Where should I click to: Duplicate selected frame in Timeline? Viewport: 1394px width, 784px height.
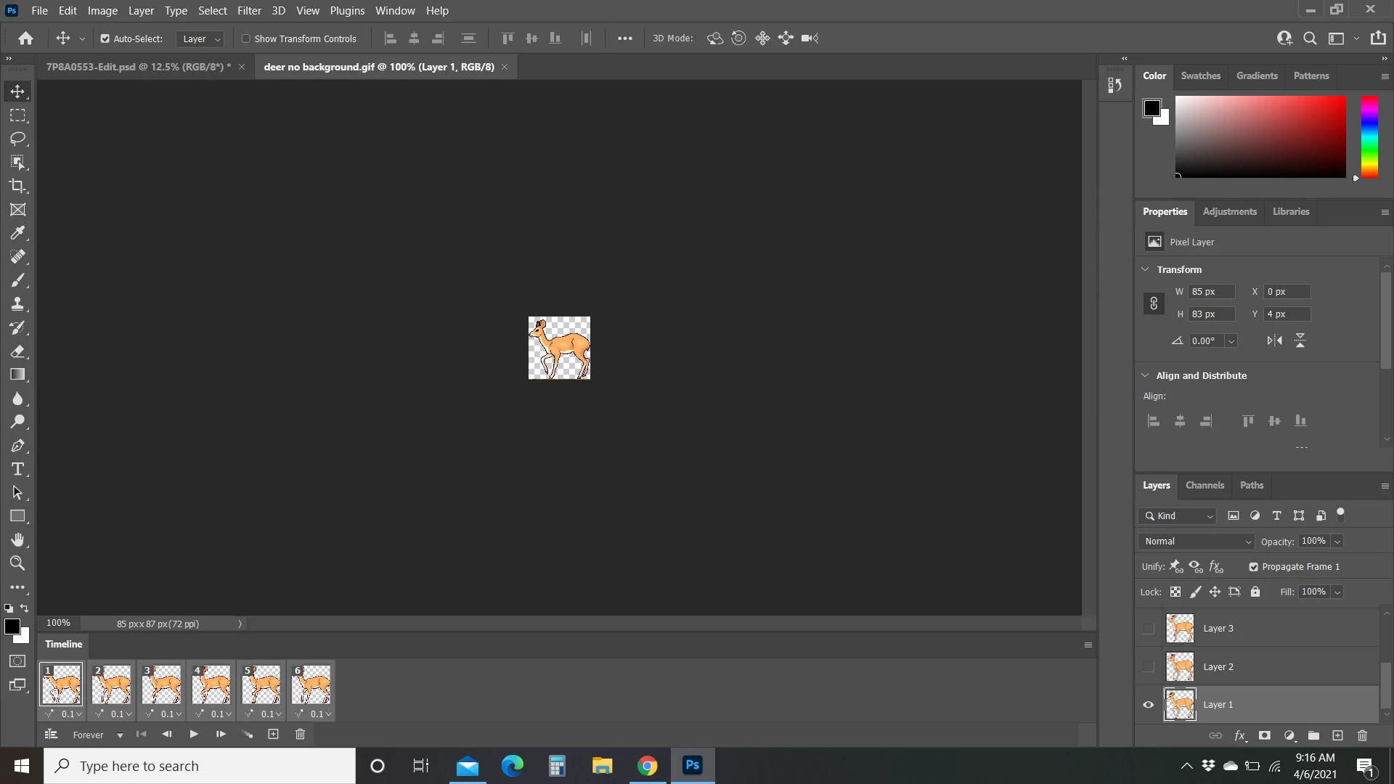(273, 735)
